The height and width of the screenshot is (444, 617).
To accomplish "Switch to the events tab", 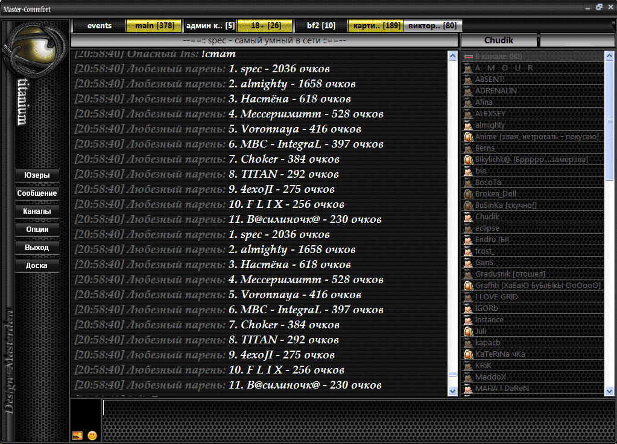I will [x=99, y=26].
